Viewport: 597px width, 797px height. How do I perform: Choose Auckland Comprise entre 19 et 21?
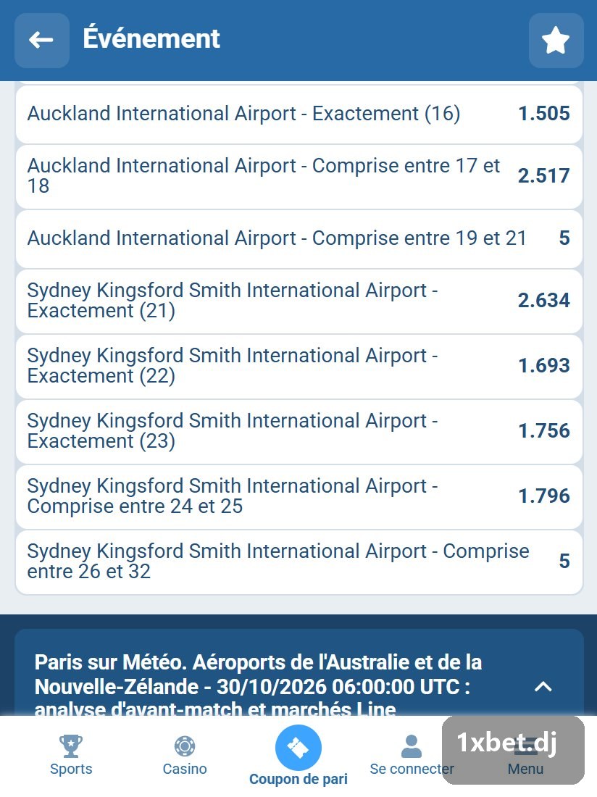coord(298,239)
